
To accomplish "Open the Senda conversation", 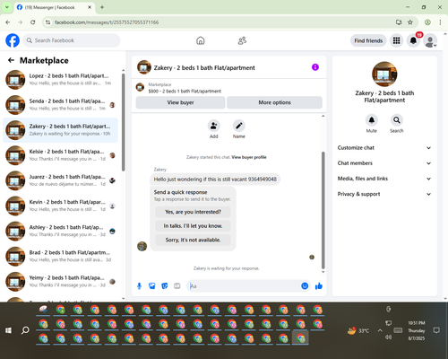I will tap(61, 105).
